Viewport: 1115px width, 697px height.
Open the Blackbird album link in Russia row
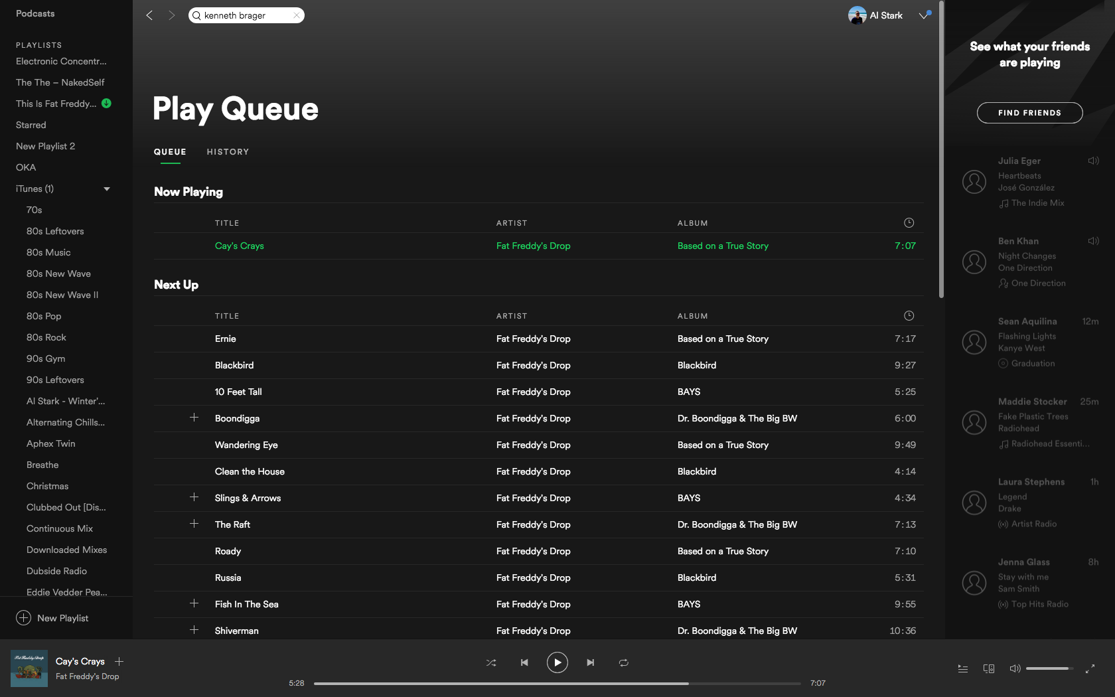pos(697,578)
